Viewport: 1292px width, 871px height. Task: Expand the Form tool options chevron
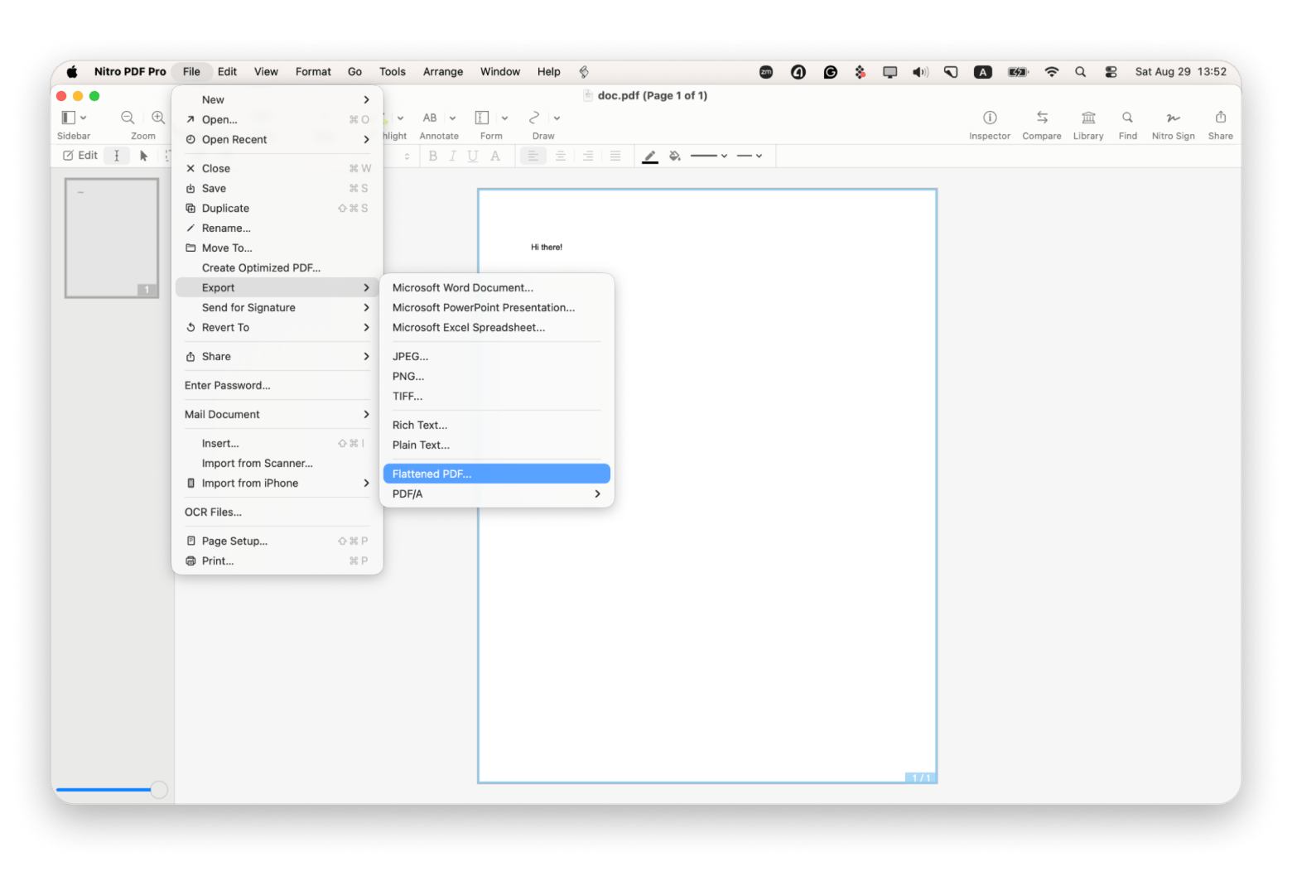[504, 118]
